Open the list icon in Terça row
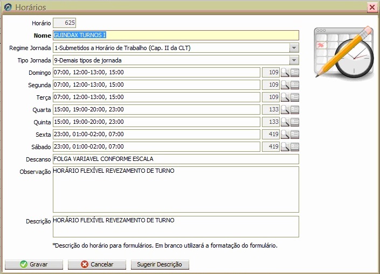 click(x=295, y=97)
